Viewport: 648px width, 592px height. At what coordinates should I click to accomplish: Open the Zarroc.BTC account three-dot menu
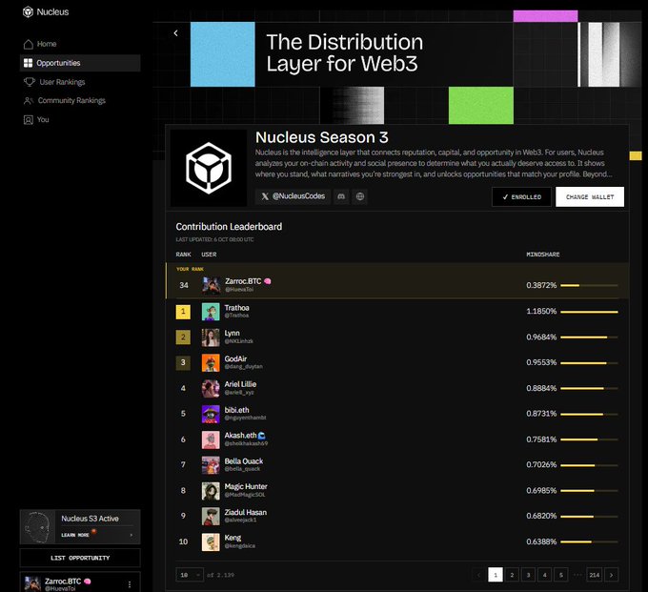(x=130, y=584)
